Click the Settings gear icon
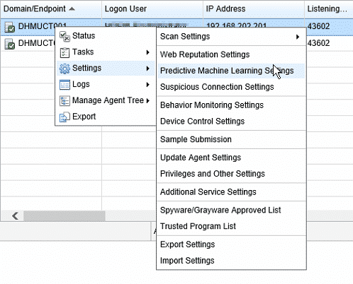353x284 pixels. point(65,69)
